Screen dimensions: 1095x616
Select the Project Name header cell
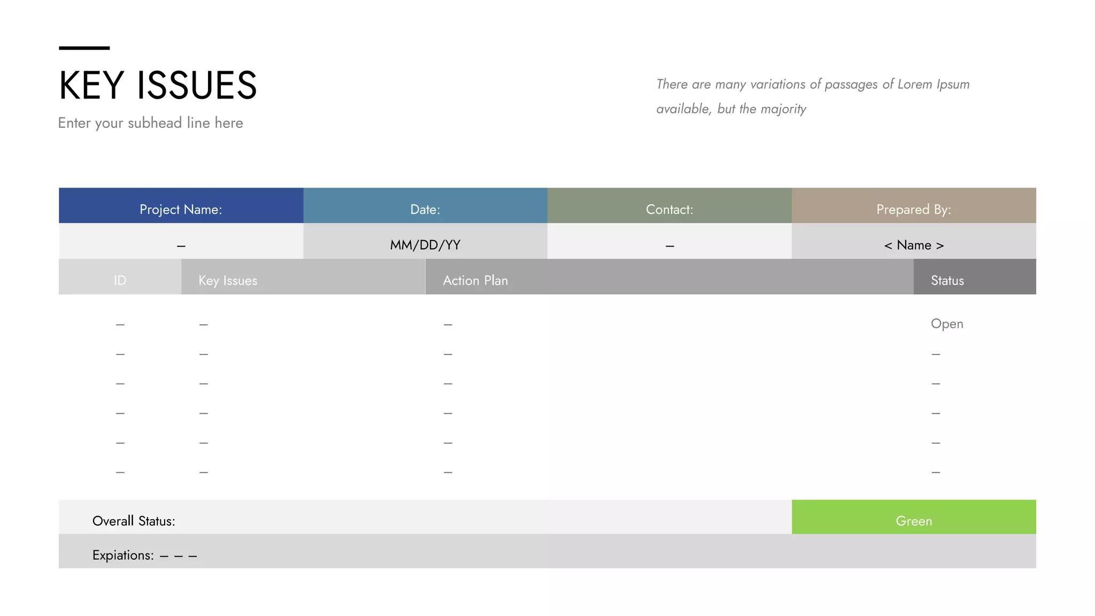[181, 209]
